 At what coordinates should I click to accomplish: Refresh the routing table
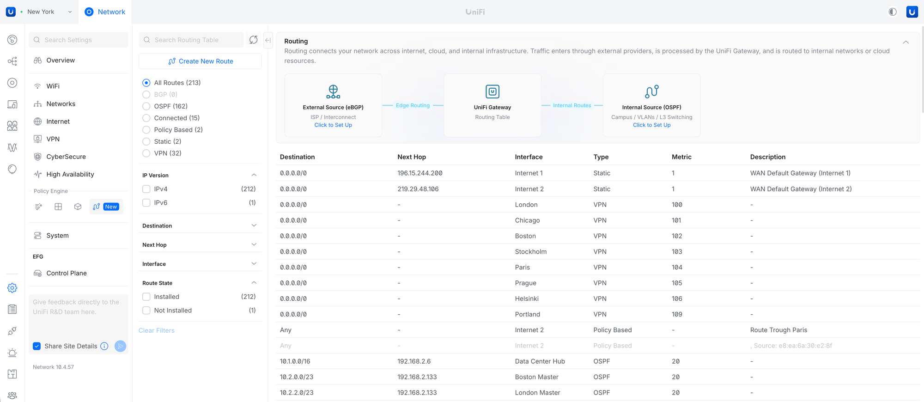[253, 40]
